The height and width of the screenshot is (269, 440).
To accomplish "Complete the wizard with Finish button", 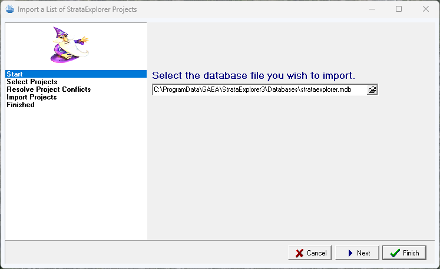I will 403,253.
